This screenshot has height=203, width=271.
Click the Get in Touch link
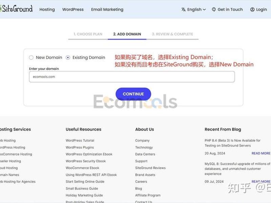230,9
